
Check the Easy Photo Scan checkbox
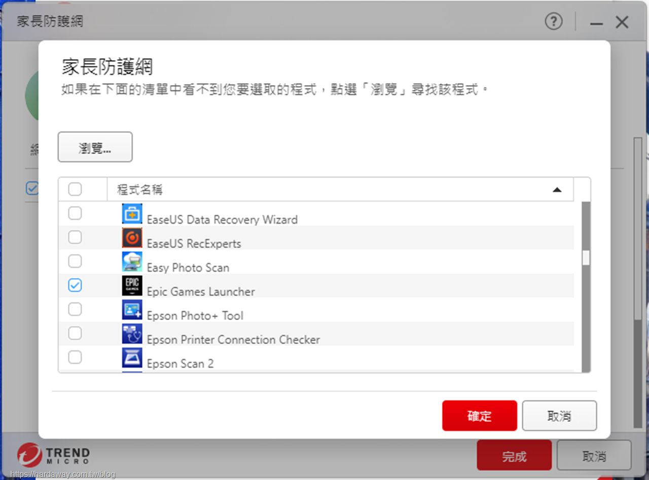75,261
